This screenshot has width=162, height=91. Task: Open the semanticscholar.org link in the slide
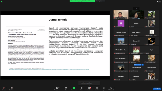click(x=49, y=70)
